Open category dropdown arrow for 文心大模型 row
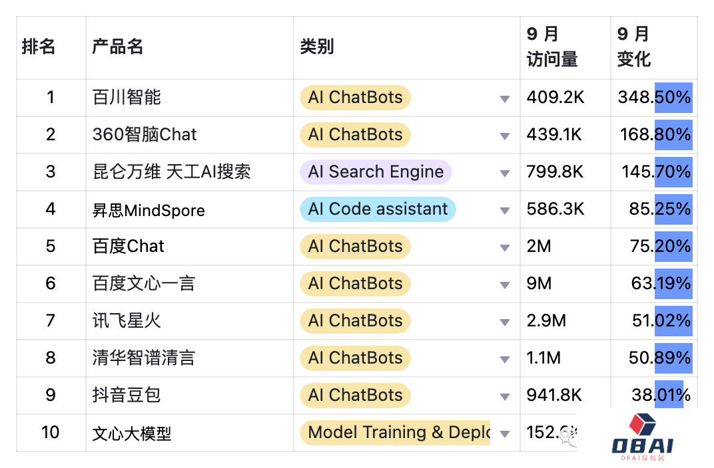This screenshot has width=714, height=468. pos(504,434)
